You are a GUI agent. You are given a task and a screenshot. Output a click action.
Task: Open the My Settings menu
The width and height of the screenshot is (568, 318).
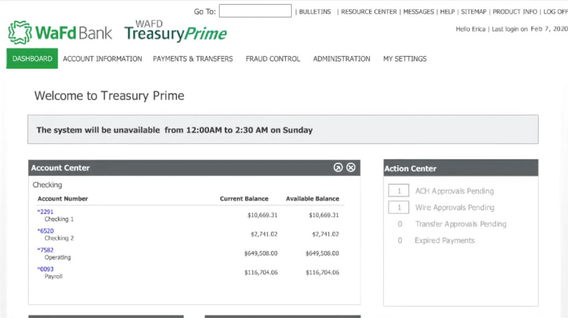pos(405,59)
